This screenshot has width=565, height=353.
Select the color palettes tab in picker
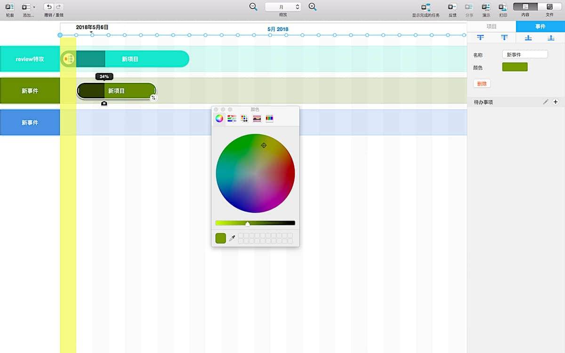coord(244,119)
